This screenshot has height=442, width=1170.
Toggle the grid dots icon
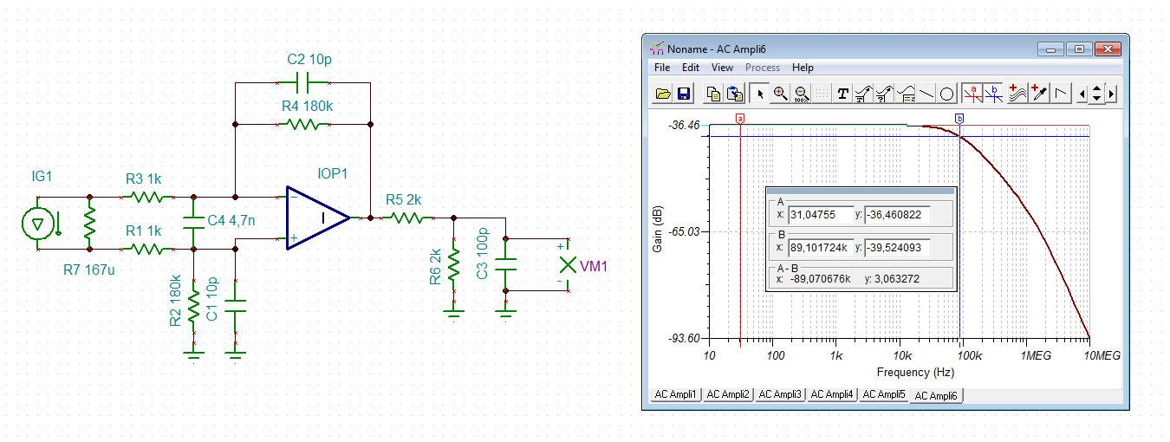tap(821, 94)
